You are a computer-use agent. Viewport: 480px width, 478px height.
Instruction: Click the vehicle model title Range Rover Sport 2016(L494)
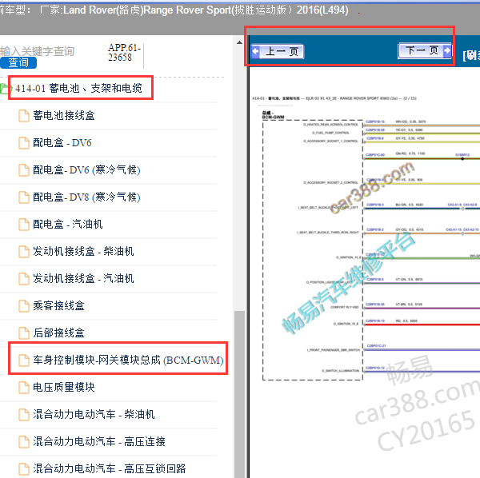[246, 10]
